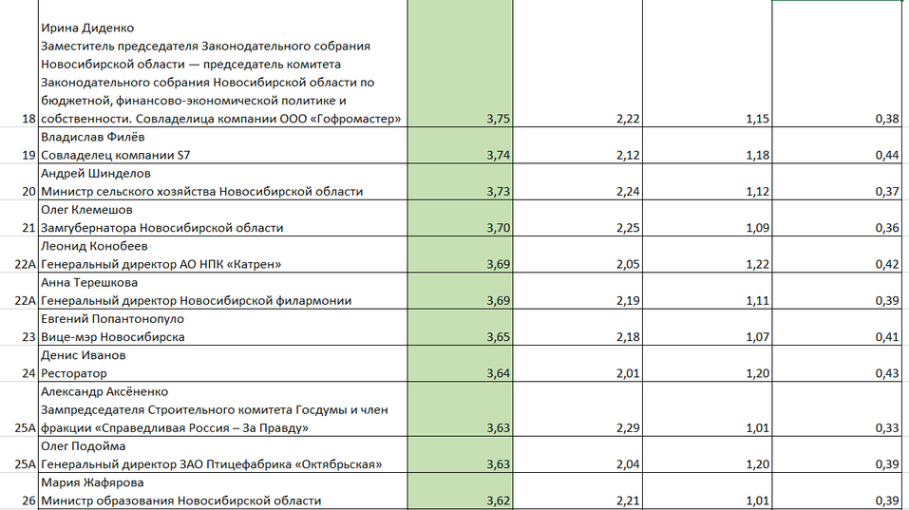Click value 1,22 in Конобеев's row

click(707, 264)
